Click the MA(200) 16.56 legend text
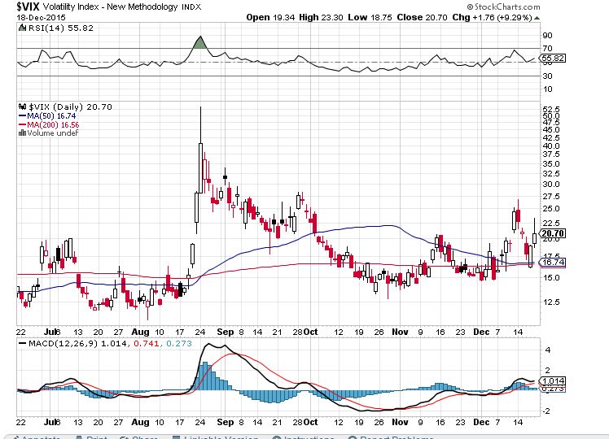This screenshot has width=609, height=439. (53, 125)
